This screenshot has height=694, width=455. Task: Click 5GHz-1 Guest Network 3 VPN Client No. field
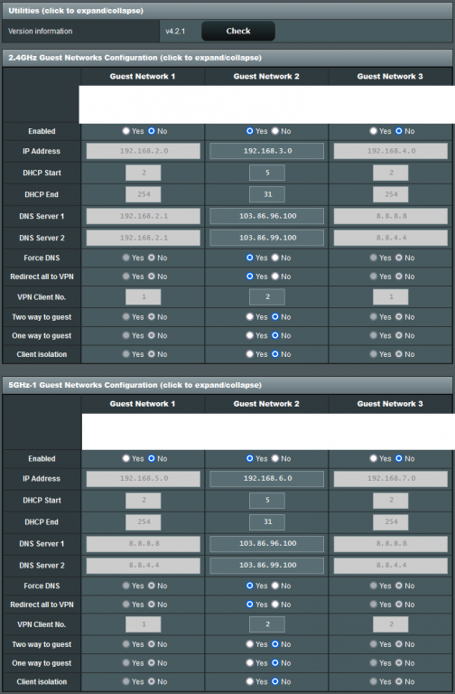(391, 624)
